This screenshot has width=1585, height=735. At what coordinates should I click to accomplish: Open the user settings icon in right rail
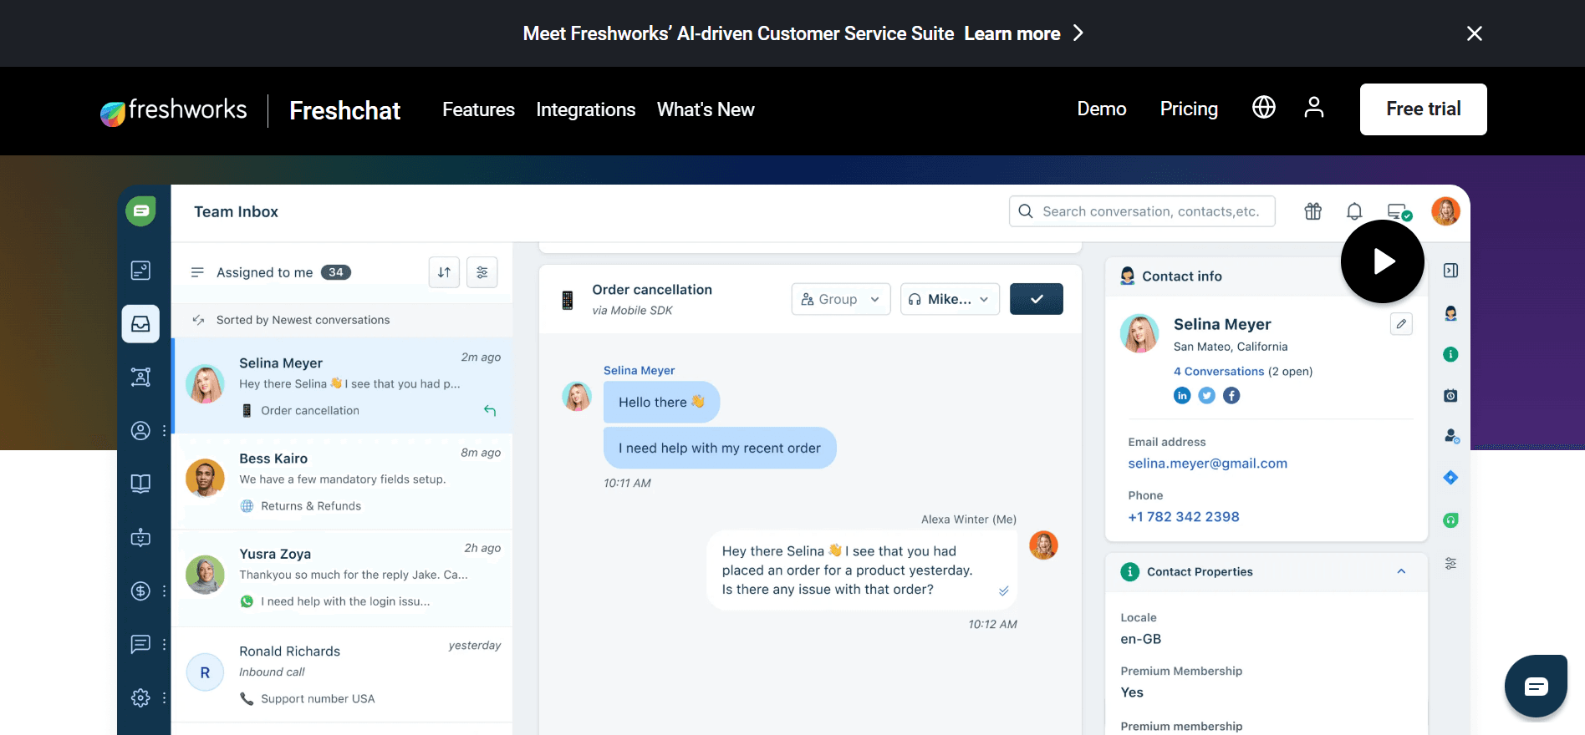tap(1451, 436)
